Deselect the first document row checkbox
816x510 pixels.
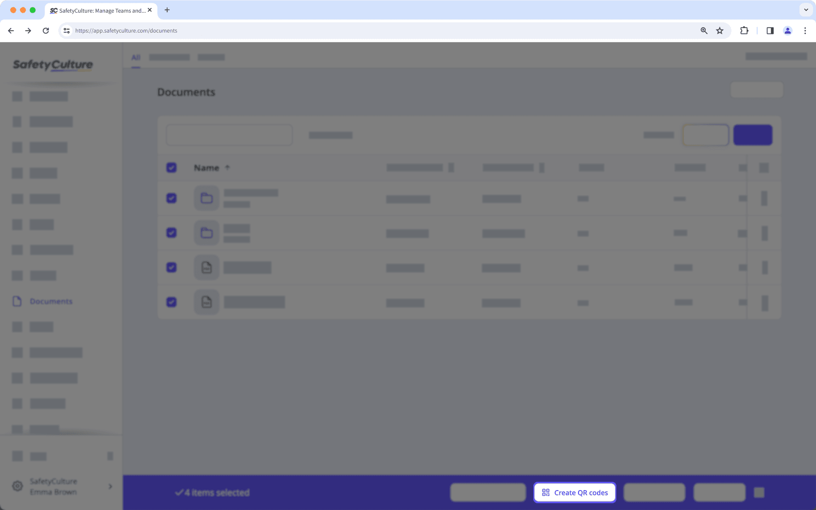click(x=171, y=198)
